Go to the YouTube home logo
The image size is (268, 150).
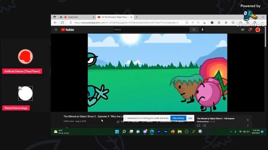[x=67, y=30]
